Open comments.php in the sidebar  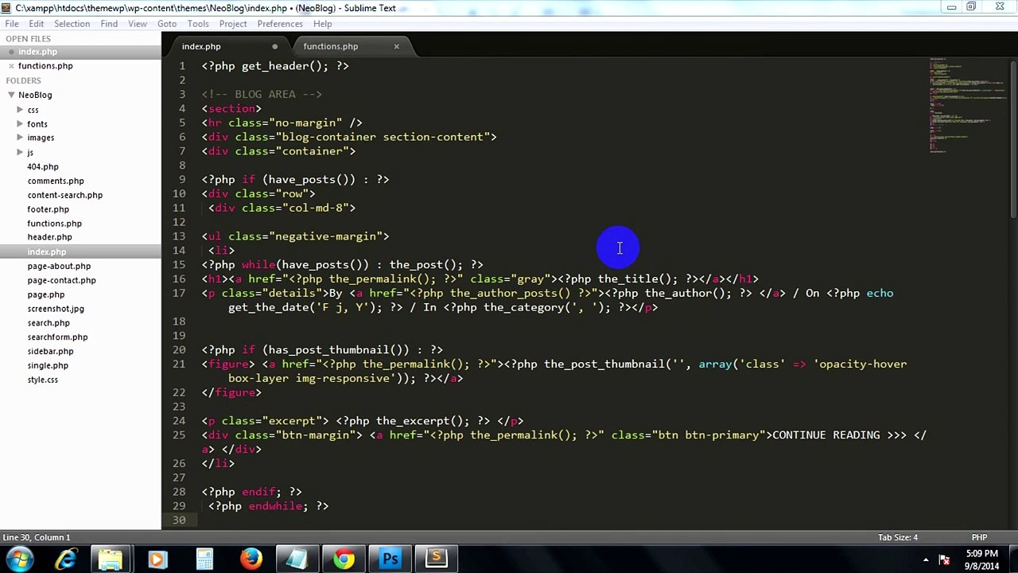(56, 181)
